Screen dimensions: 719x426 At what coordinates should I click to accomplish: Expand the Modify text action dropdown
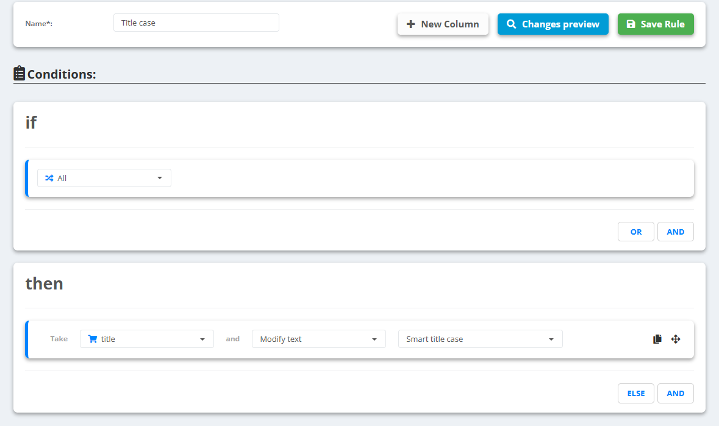pos(319,339)
